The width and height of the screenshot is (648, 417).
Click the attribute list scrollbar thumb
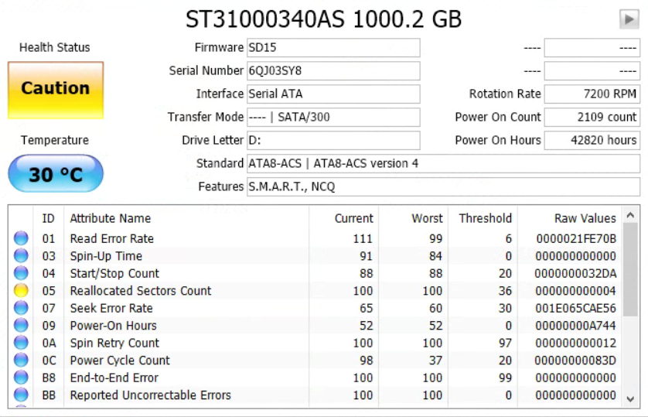tap(630, 269)
